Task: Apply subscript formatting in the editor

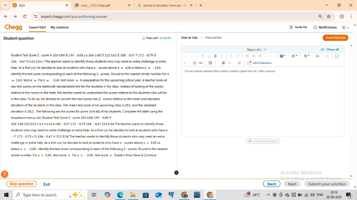Action: (x=231, y=56)
